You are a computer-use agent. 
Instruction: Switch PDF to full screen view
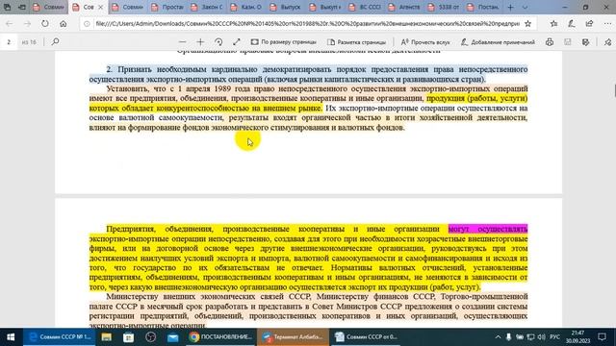tap(237, 42)
